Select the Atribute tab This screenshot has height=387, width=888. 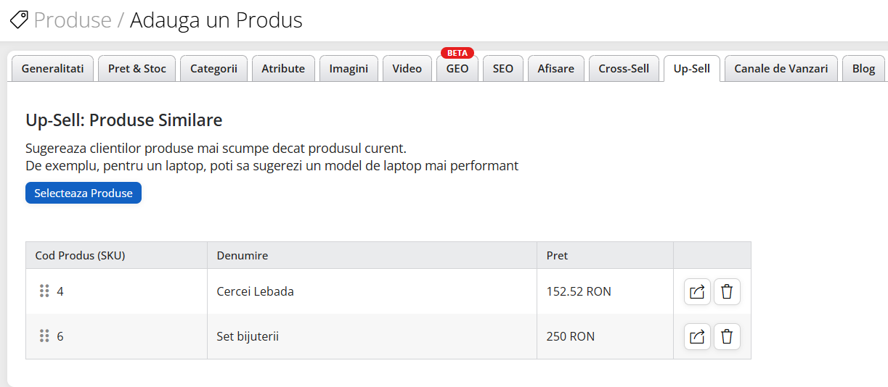click(x=283, y=69)
